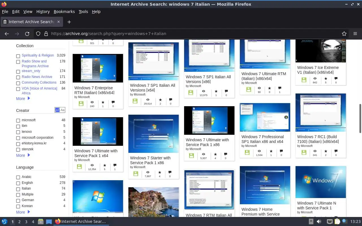Click Firefox window button in taskbar
This screenshot has width=362, height=226.
pos(81,222)
